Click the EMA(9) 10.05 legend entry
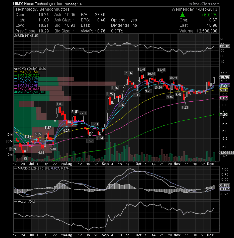 (x=26, y=86)
